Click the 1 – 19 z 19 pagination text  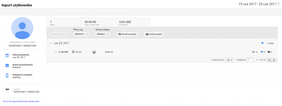point(261,60)
